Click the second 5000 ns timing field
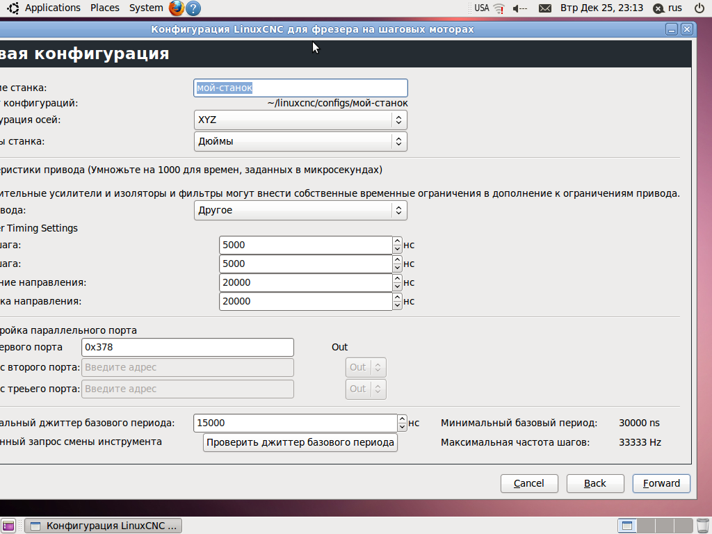 click(x=306, y=264)
